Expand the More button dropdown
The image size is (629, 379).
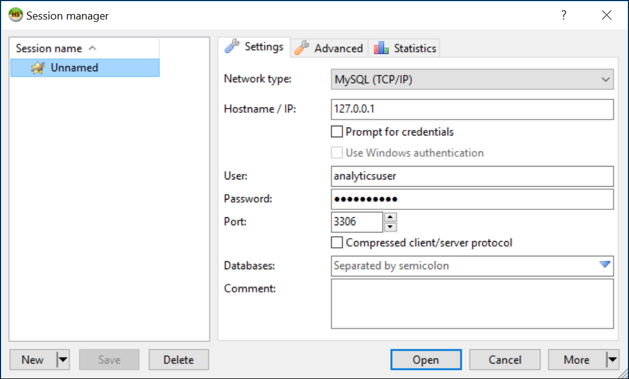pyautogui.click(x=613, y=359)
